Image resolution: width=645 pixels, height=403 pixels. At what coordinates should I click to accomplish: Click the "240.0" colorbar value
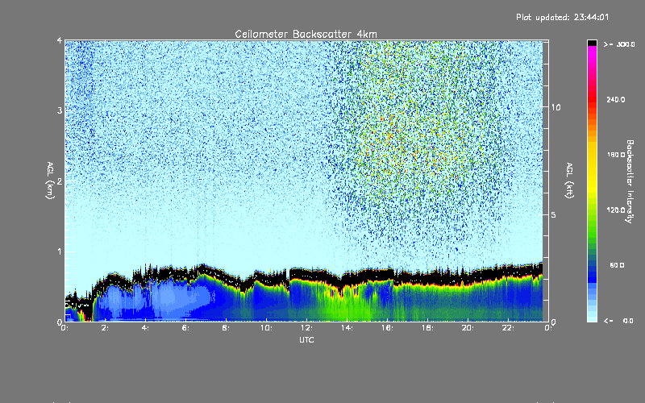tap(616, 100)
